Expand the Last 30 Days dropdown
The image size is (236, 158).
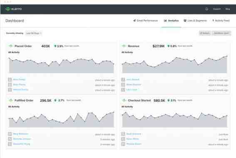pyautogui.click(x=34, y=33)
